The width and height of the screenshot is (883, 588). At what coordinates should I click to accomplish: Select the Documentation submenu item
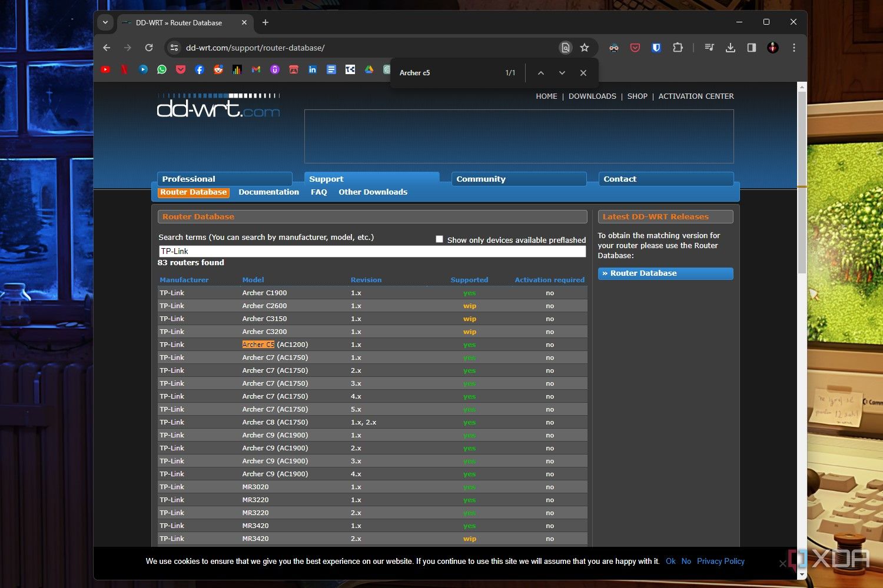click(x=268, y=192)
